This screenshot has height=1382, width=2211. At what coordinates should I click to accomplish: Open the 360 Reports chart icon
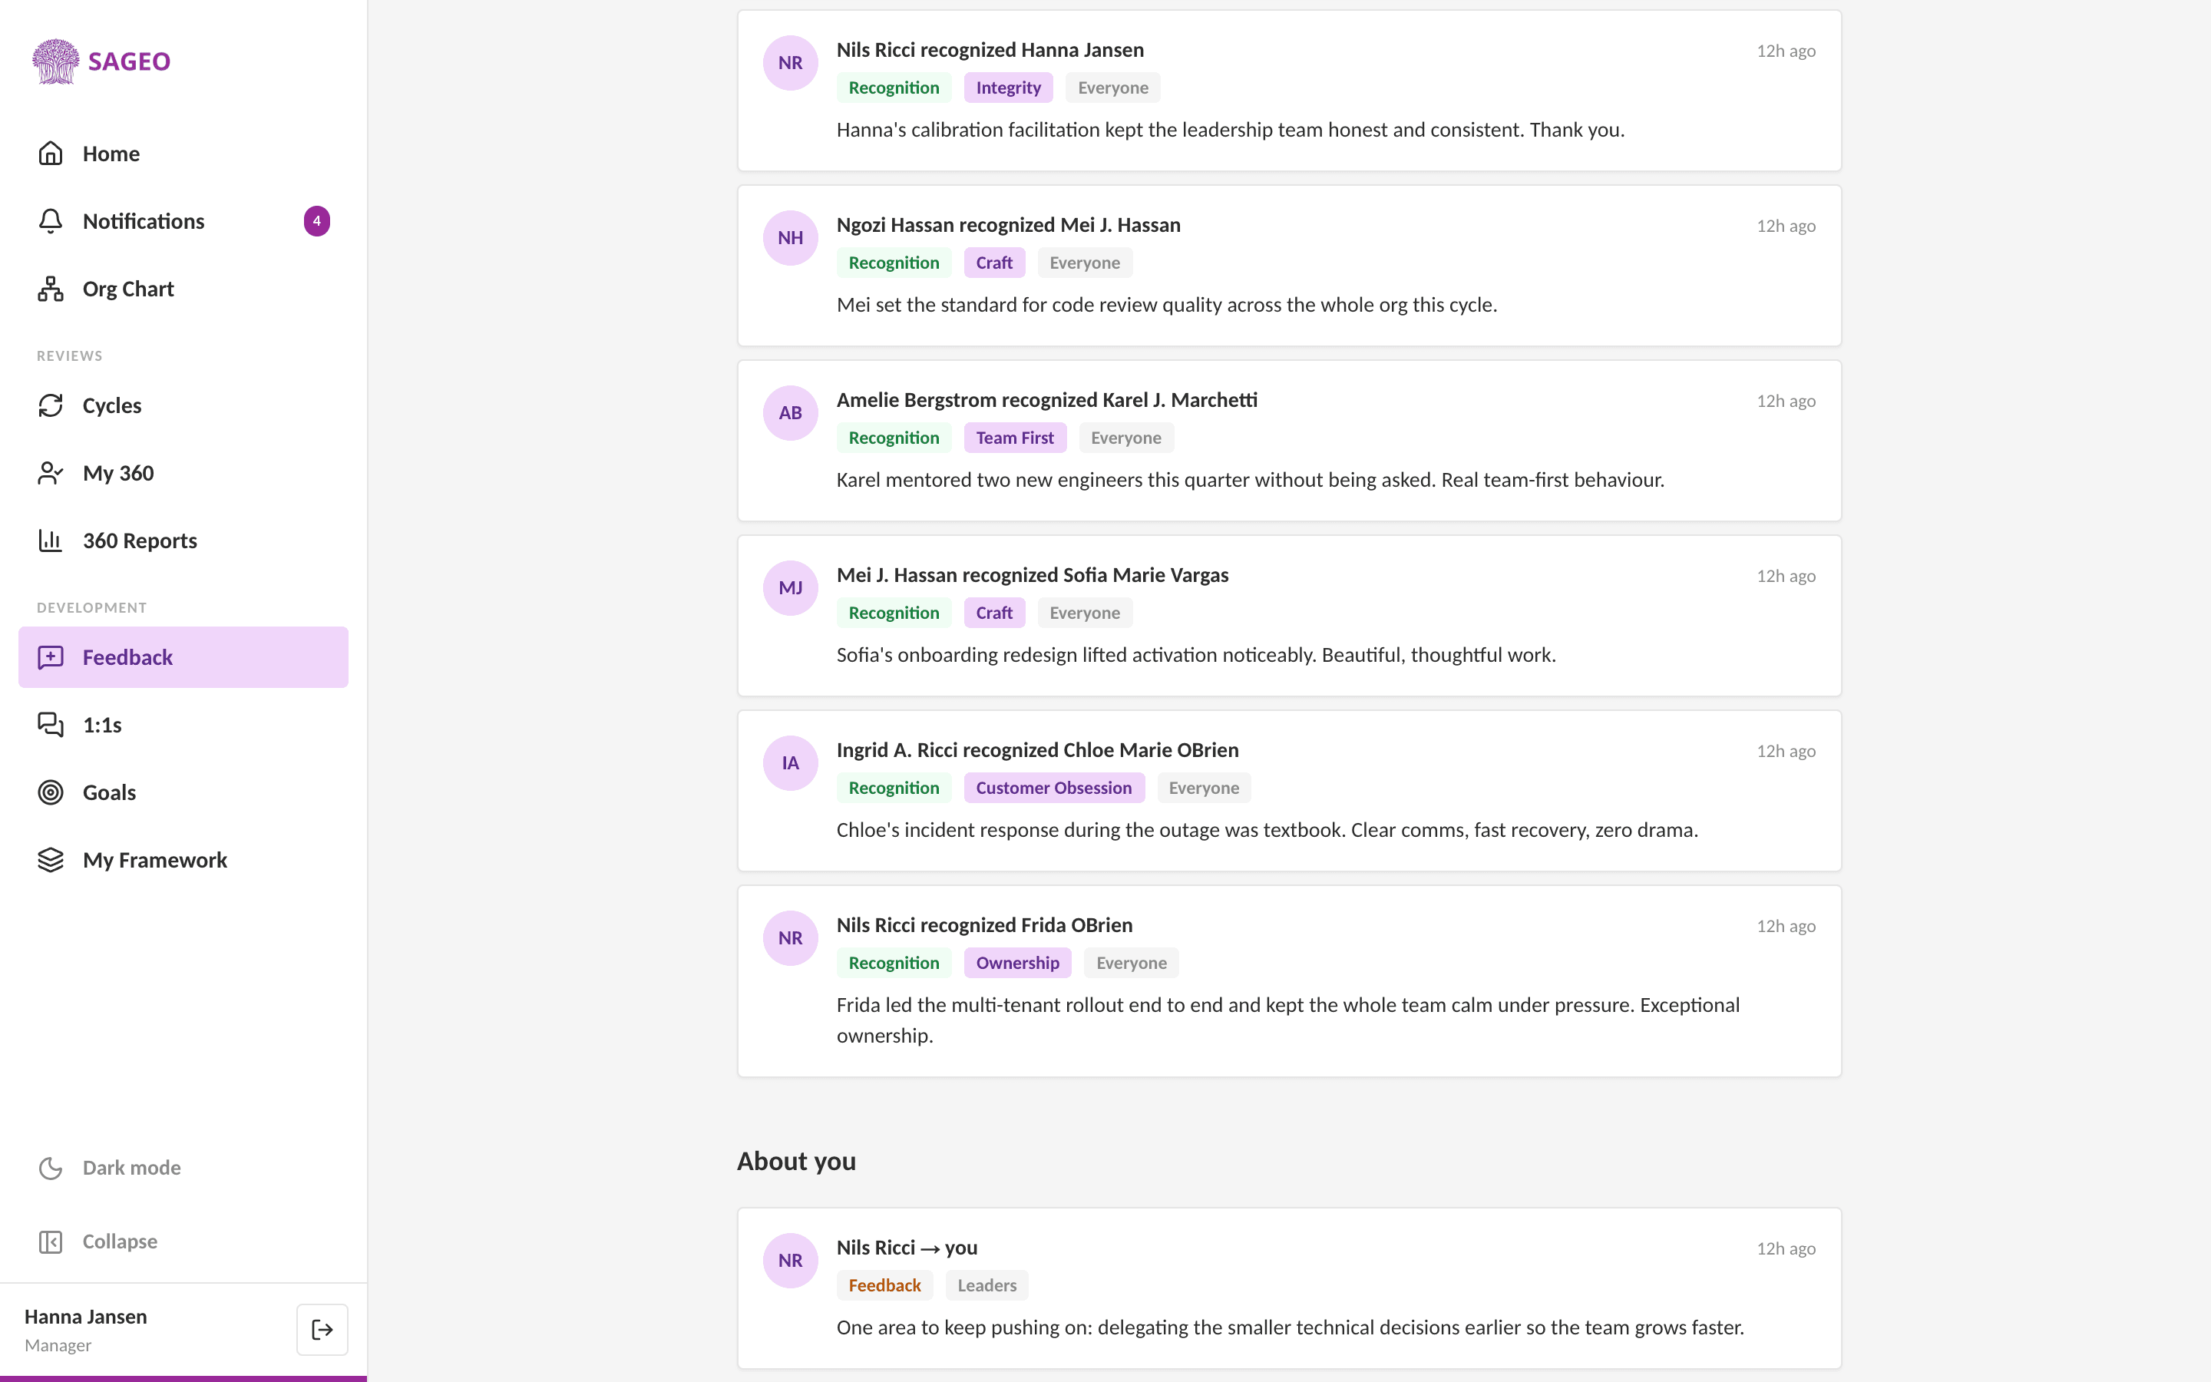click(50, 541)
